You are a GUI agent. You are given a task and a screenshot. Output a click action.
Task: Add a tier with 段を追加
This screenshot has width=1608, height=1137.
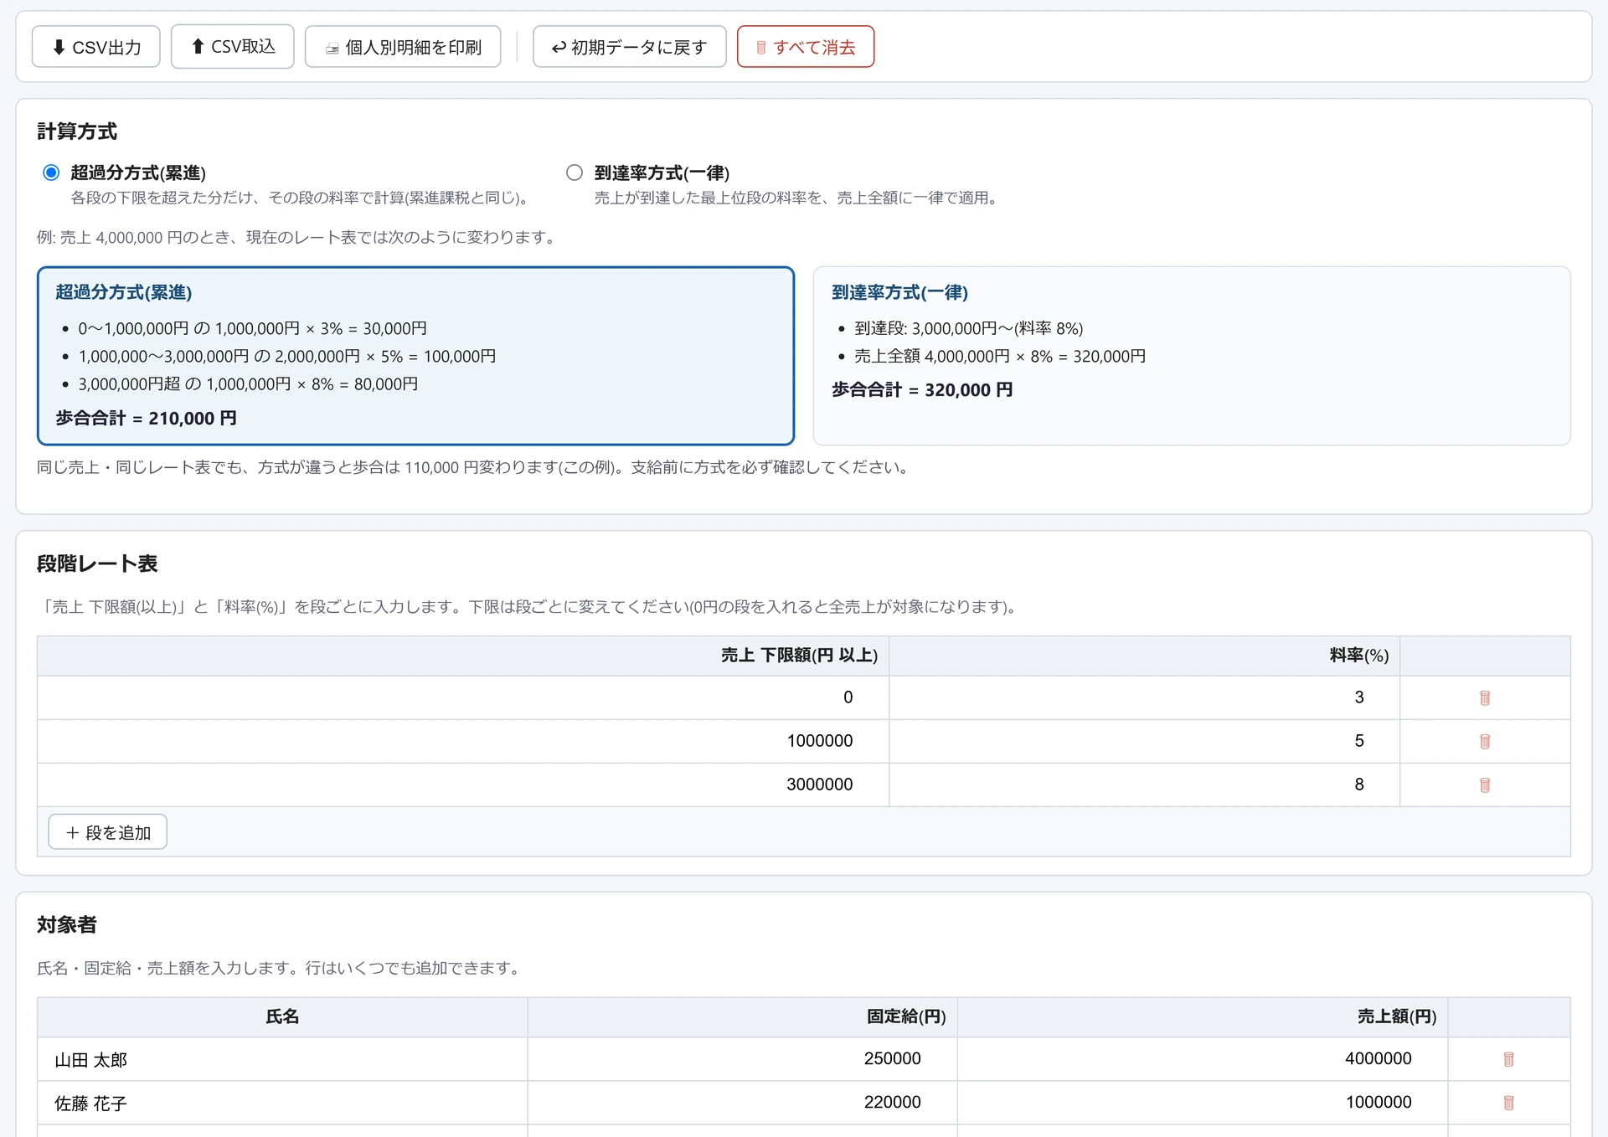pos(107,832)
